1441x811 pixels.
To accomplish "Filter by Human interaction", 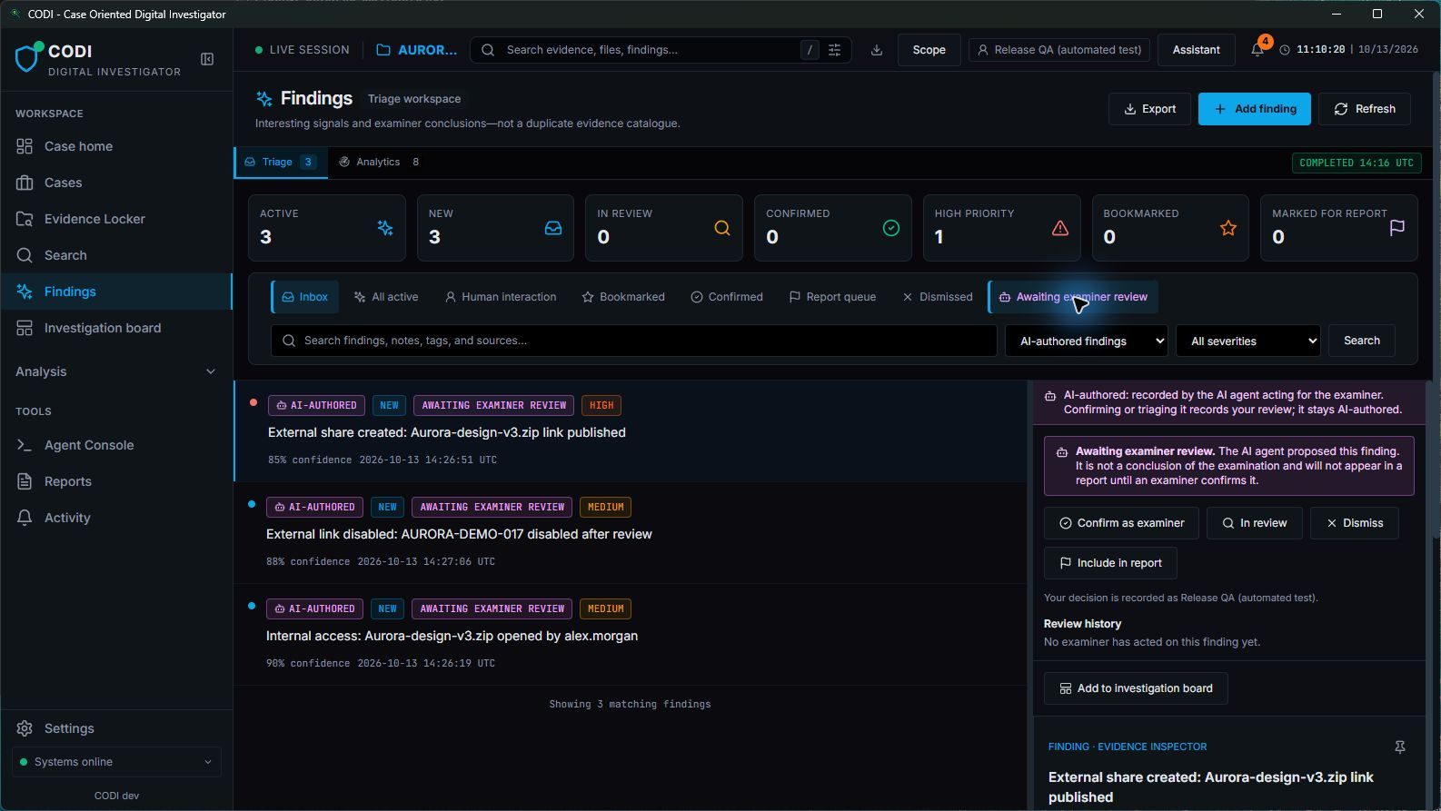I will pyautogui.click(x=500, y=297).
